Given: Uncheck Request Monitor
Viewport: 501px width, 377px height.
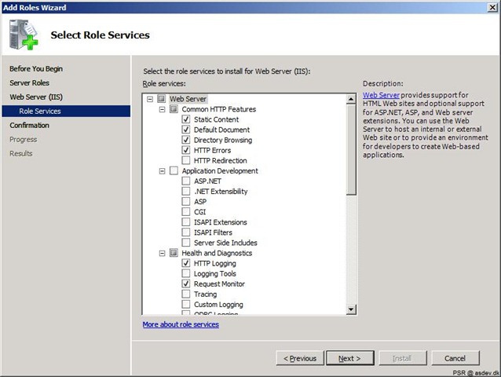Looking at the screenshot, I should (186, 284).
